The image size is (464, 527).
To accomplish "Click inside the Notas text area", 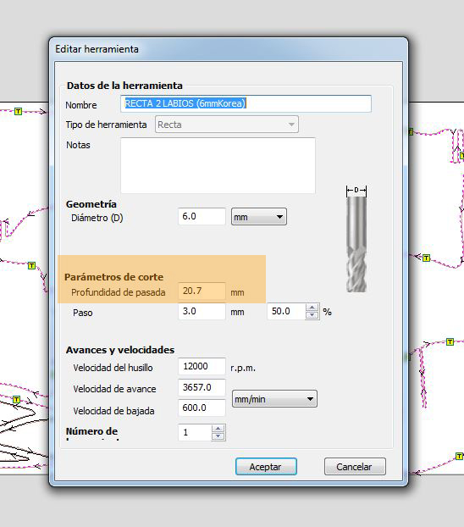I will pyautogui.click(x=218, y=165).
